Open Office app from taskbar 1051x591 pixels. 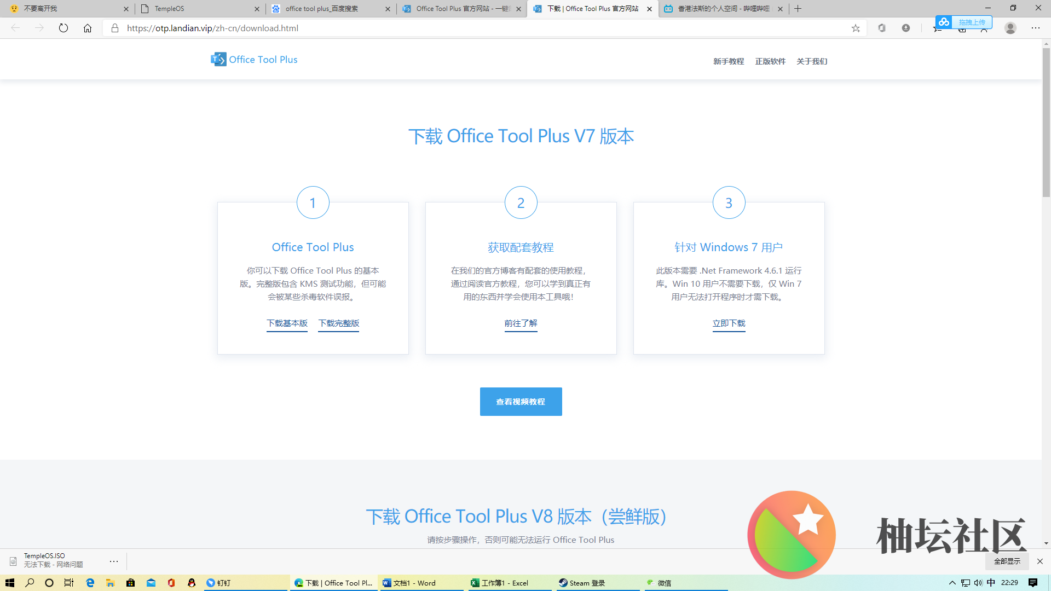pyautogui.click(x=171, y=583)
